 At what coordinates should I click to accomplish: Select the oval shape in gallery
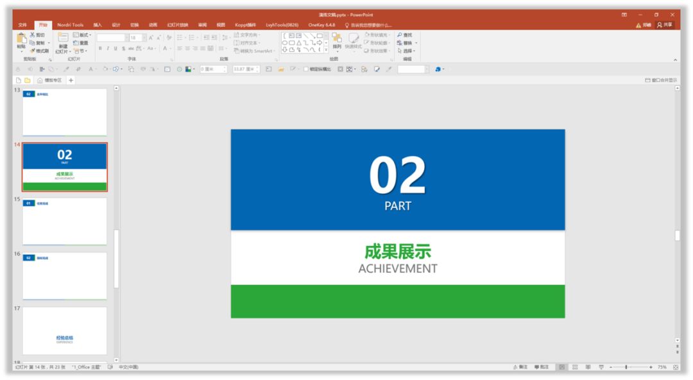[285, 43]
